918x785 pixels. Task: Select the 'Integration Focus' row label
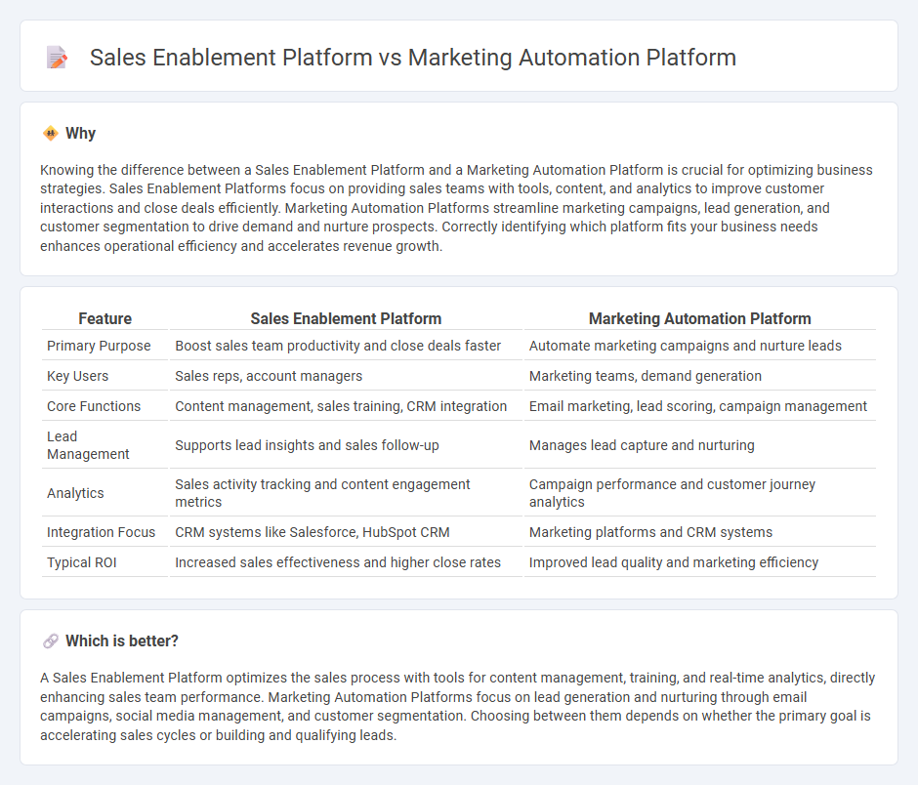tap(102, 532)
